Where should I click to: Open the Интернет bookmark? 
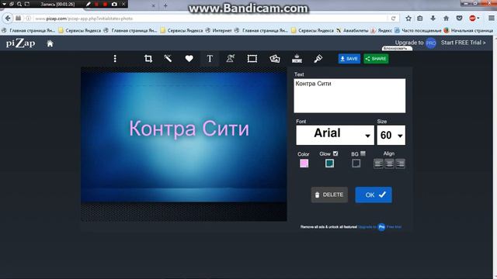[x=219, y=30]
